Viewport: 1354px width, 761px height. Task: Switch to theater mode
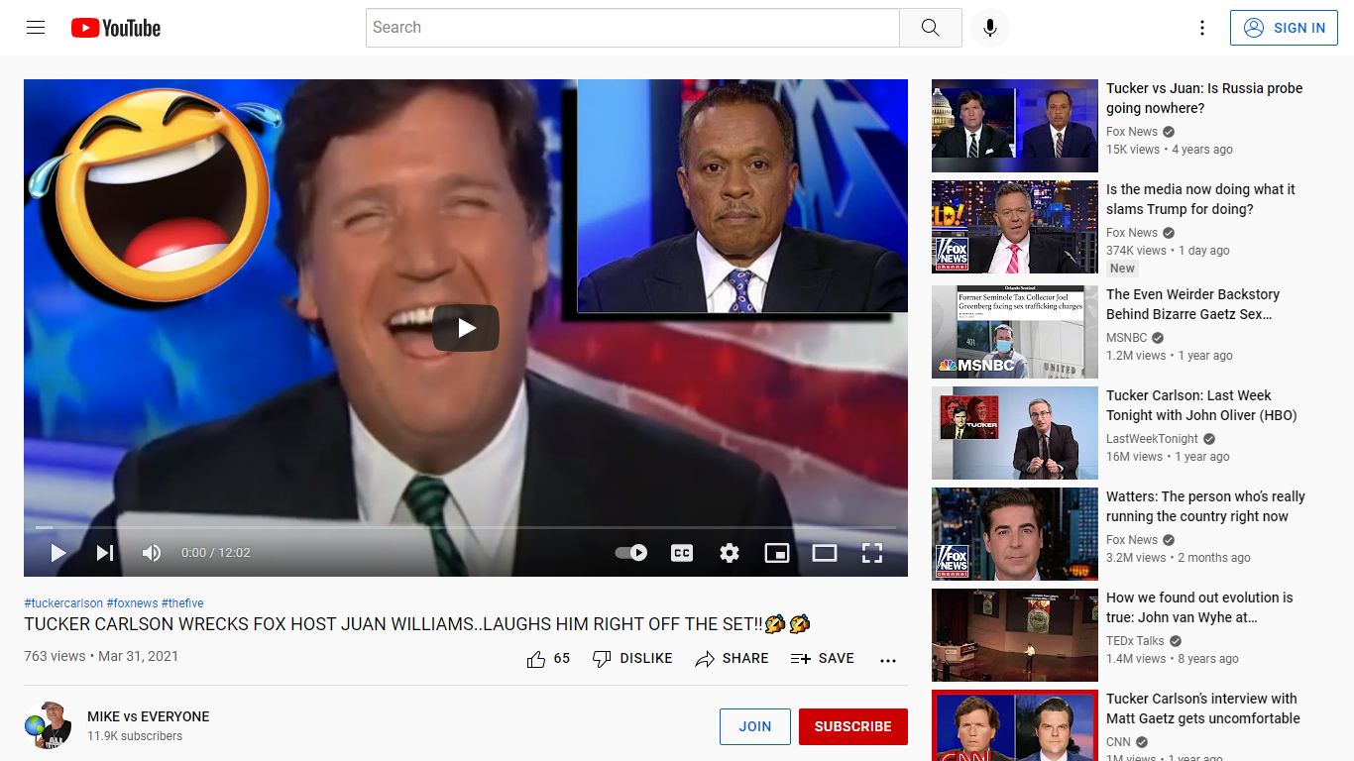825,553
